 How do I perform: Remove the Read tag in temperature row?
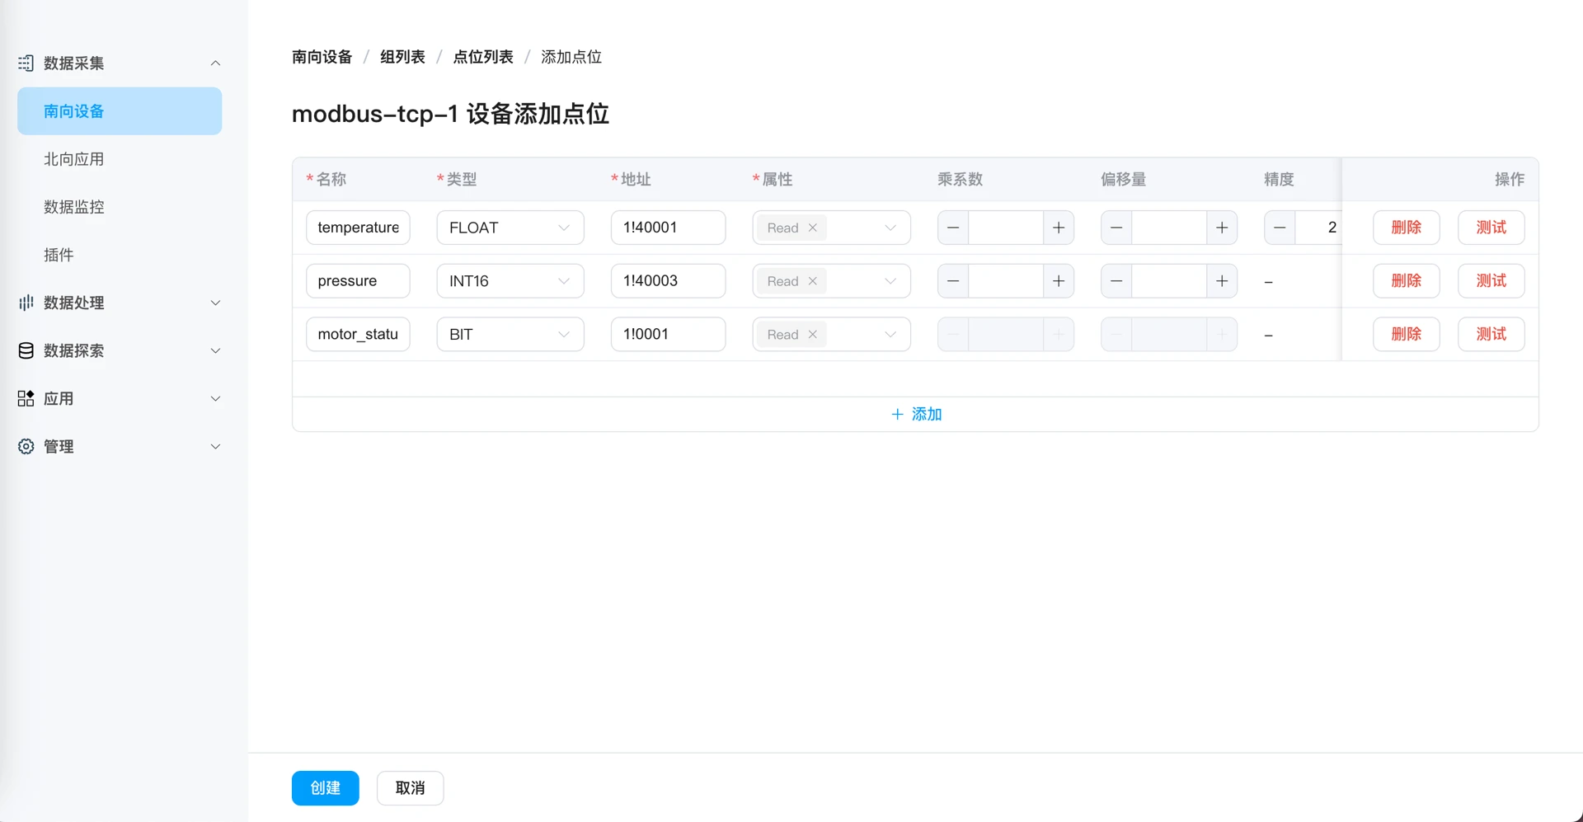[812, 228]
